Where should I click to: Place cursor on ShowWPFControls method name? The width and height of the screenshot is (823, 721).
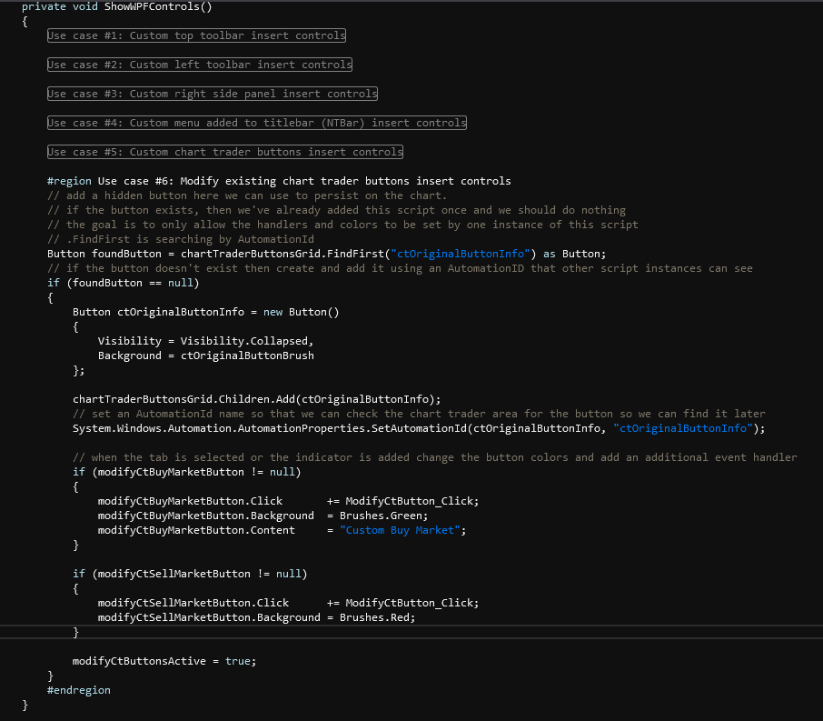[x=142, y=6]
